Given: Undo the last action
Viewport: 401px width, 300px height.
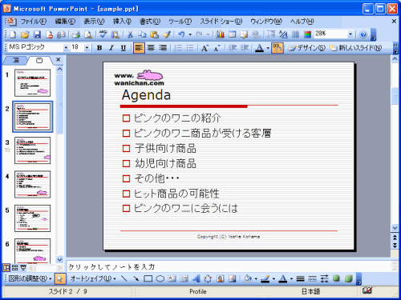Looking at the screenshot, I should (x=182, y=34).
